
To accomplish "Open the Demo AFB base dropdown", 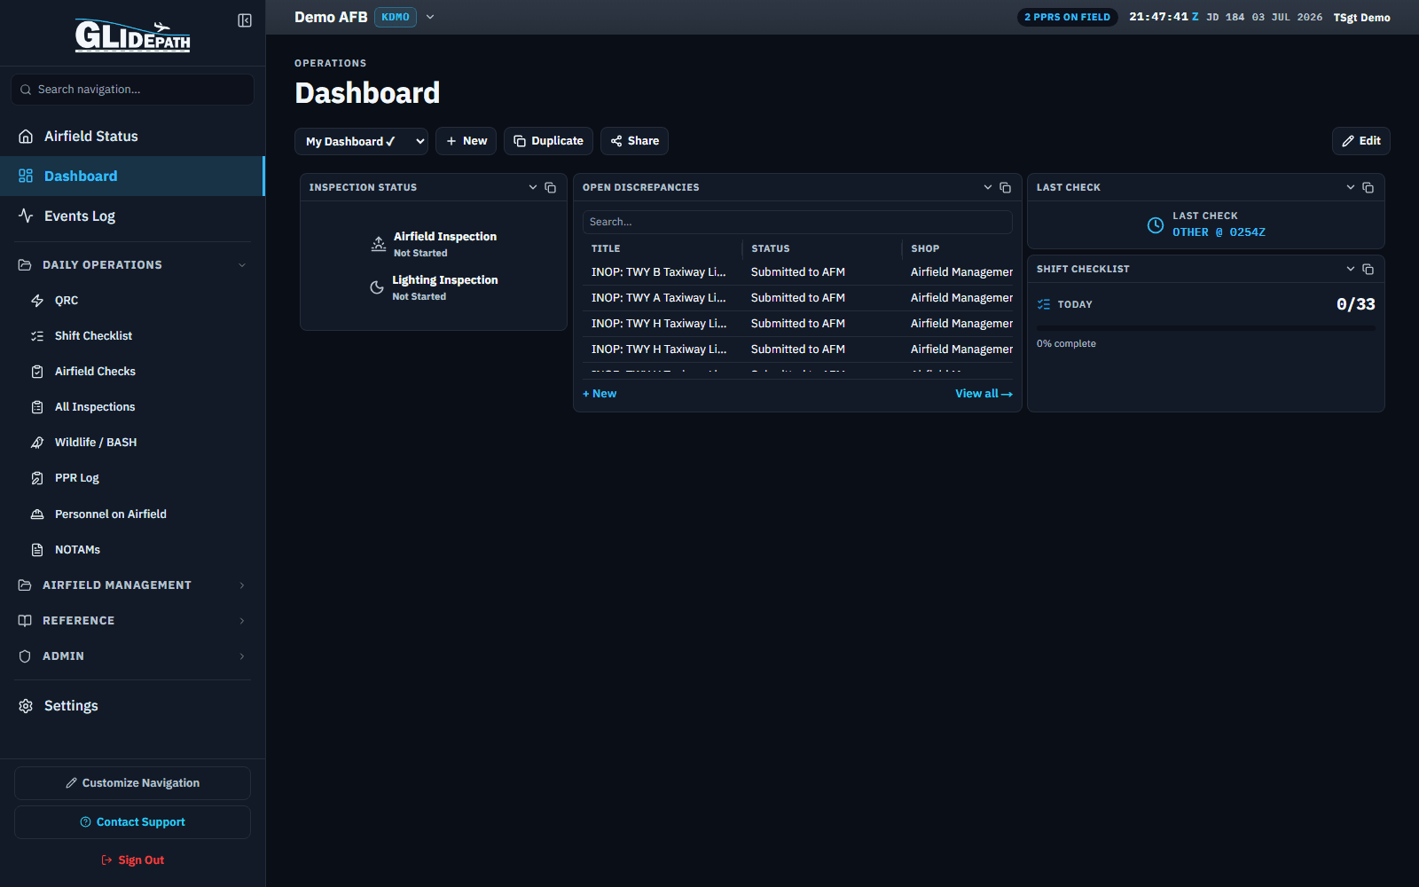I will pos(430,17).
